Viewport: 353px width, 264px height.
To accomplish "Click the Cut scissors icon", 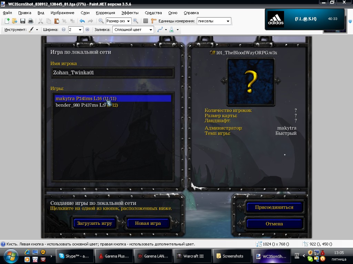I will (41, 21).
